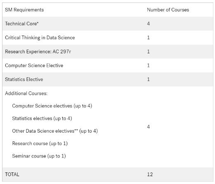Click the Critical Thinking course count 1
215x184 pixels.
point(148,38)
